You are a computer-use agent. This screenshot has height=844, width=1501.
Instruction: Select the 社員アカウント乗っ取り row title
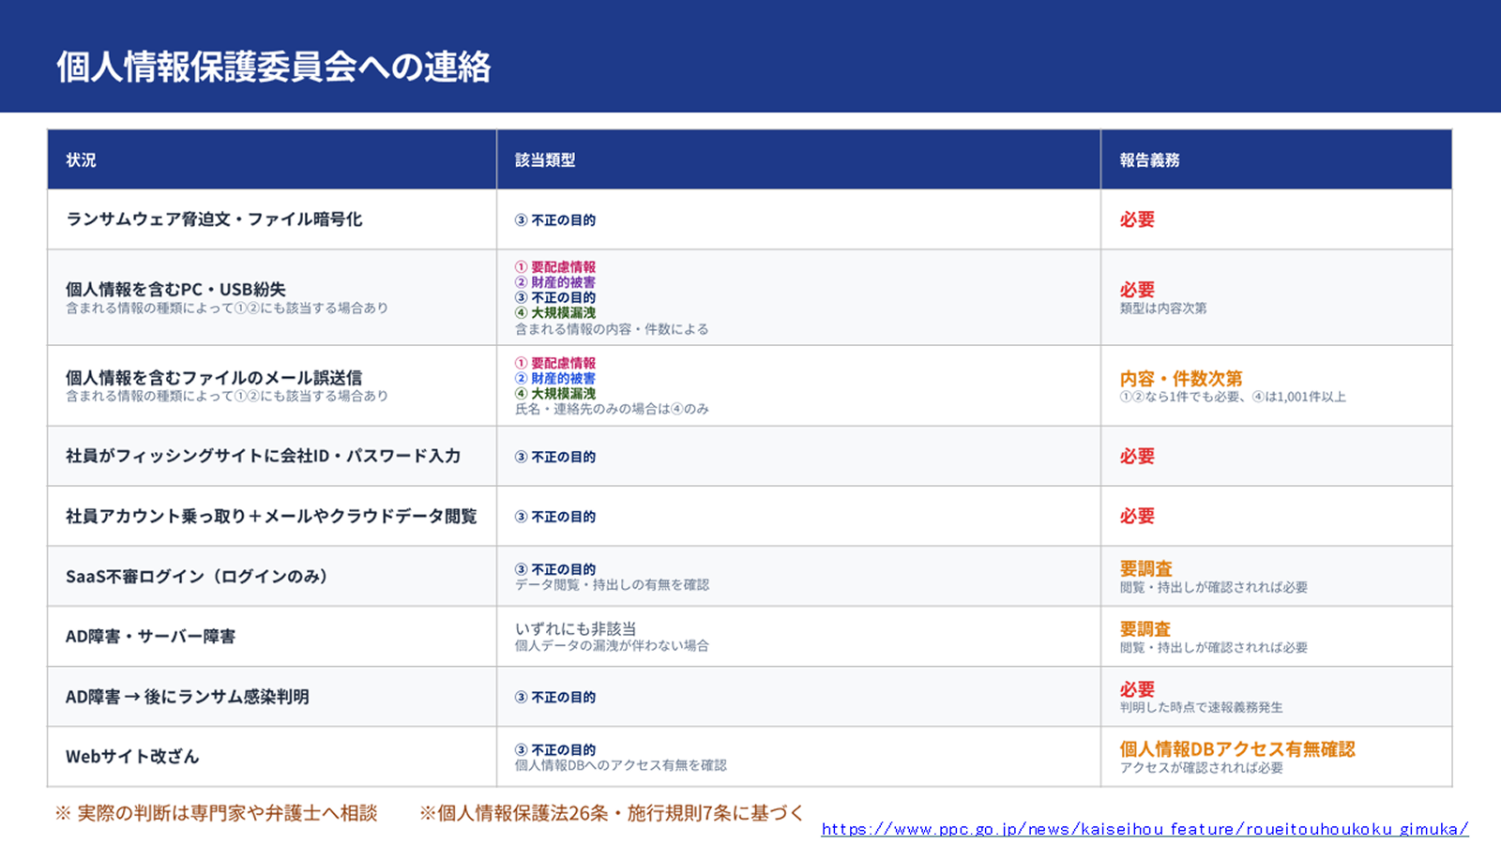pos(271,516)
